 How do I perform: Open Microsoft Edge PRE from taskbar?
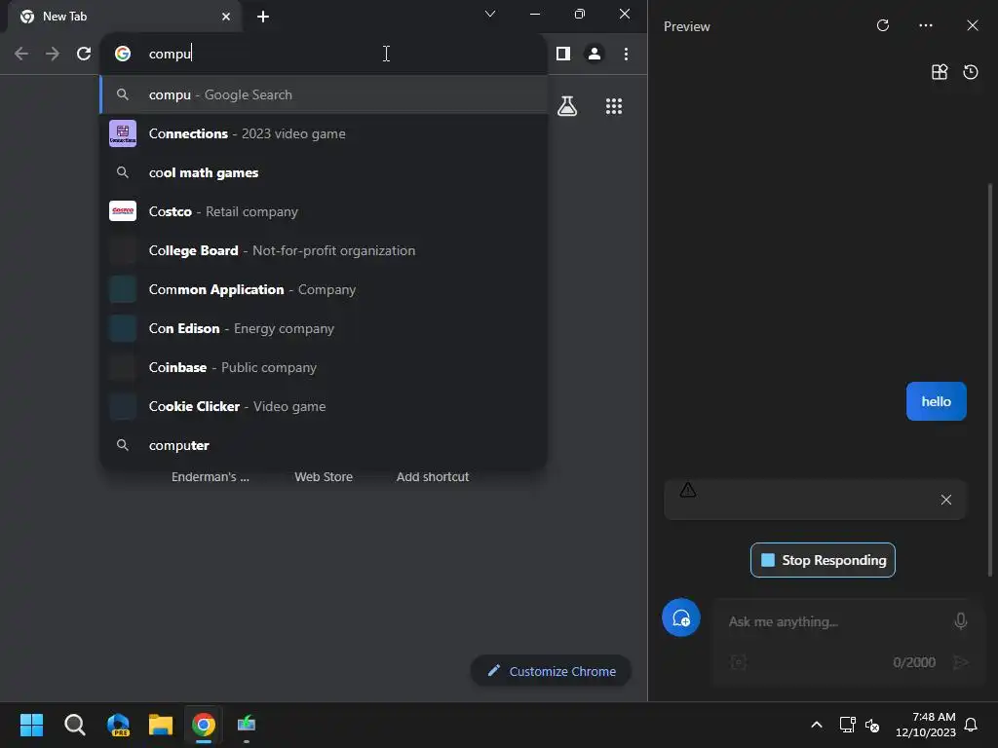pos(118,725)
